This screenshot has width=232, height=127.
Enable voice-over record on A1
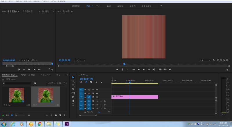click(x=105, y=101)
